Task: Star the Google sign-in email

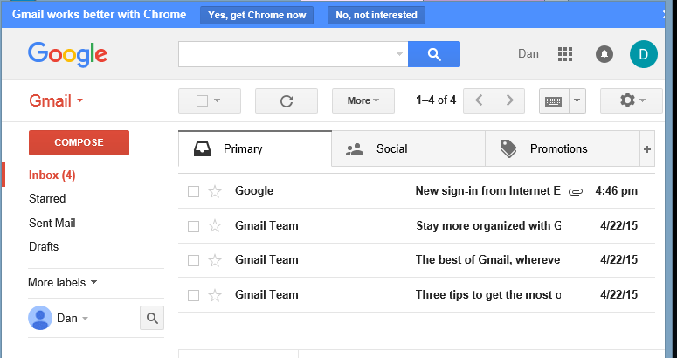Action: (215, 191)
